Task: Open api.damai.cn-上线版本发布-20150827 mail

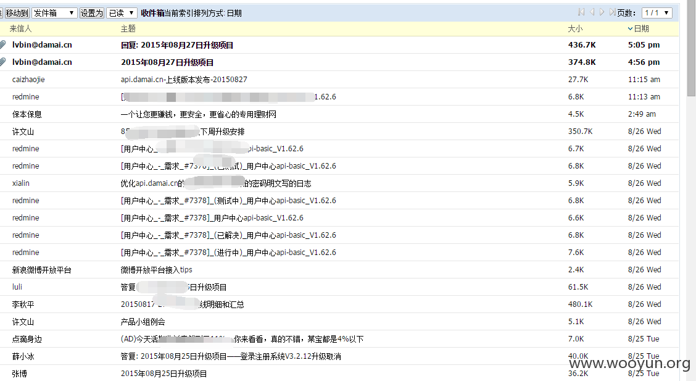Action: point(184,80)
